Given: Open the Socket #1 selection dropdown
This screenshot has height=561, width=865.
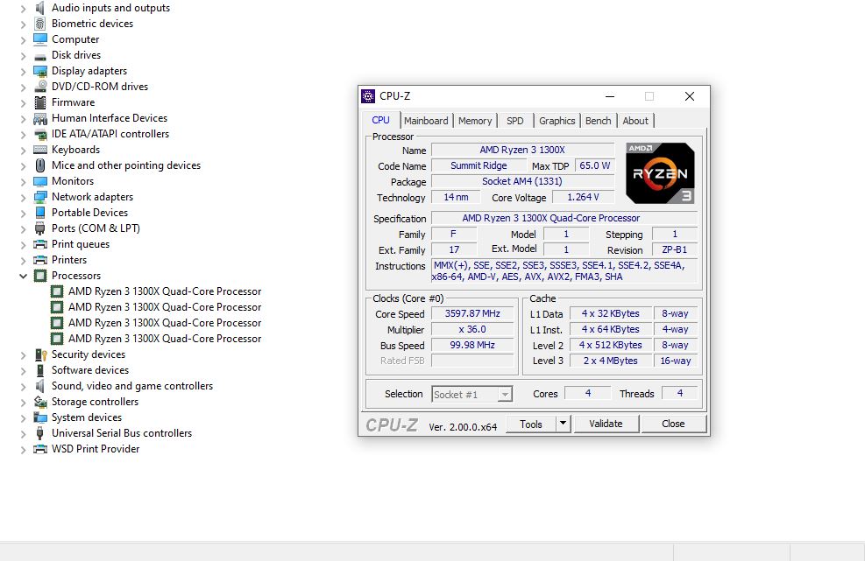Looking at the screenshot, I should pyautogui.click(x=504, y=395).
